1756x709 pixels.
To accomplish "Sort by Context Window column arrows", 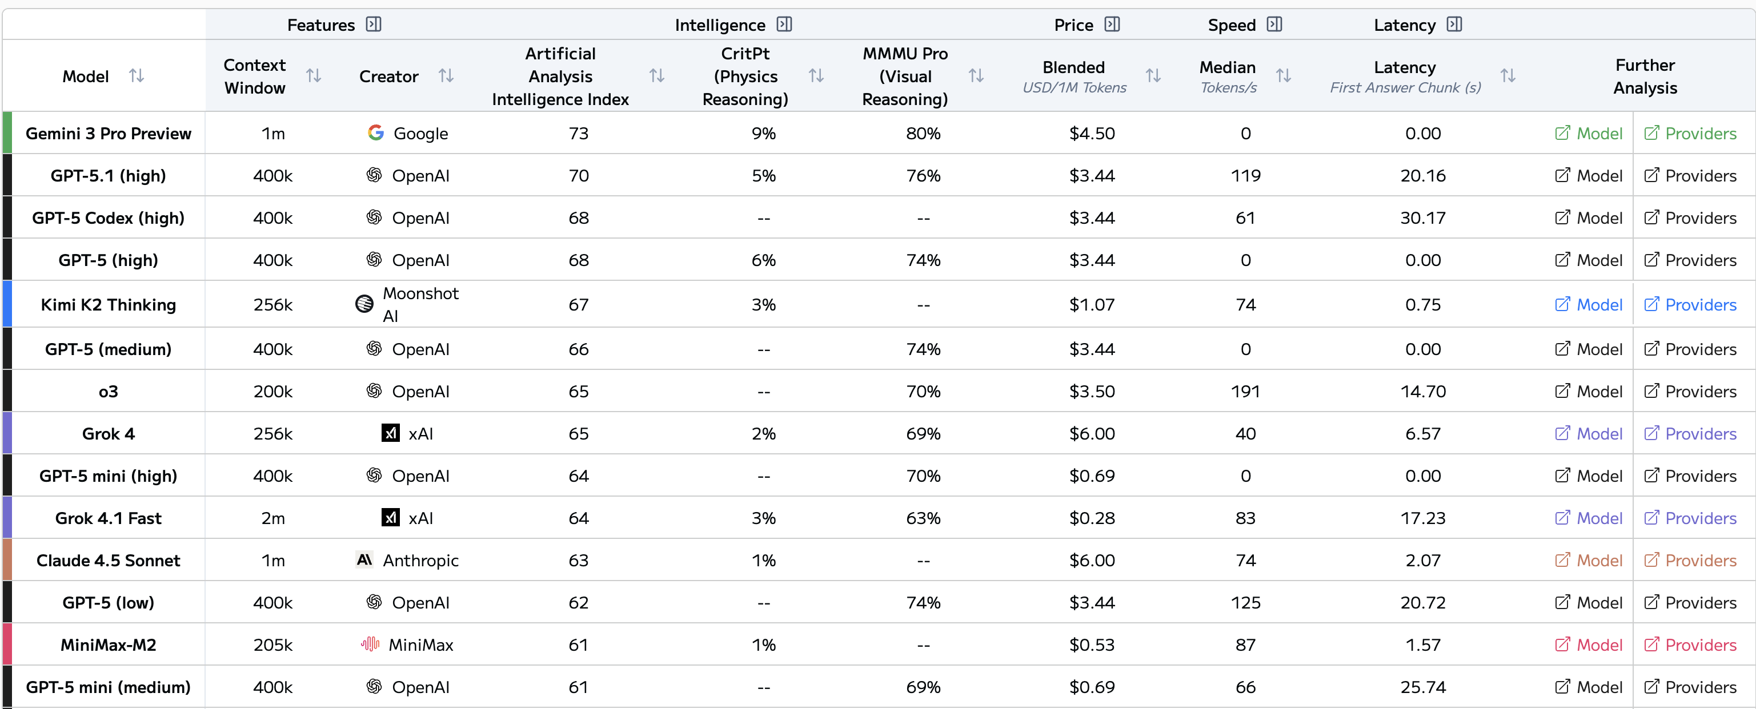I will pos(313,75).
